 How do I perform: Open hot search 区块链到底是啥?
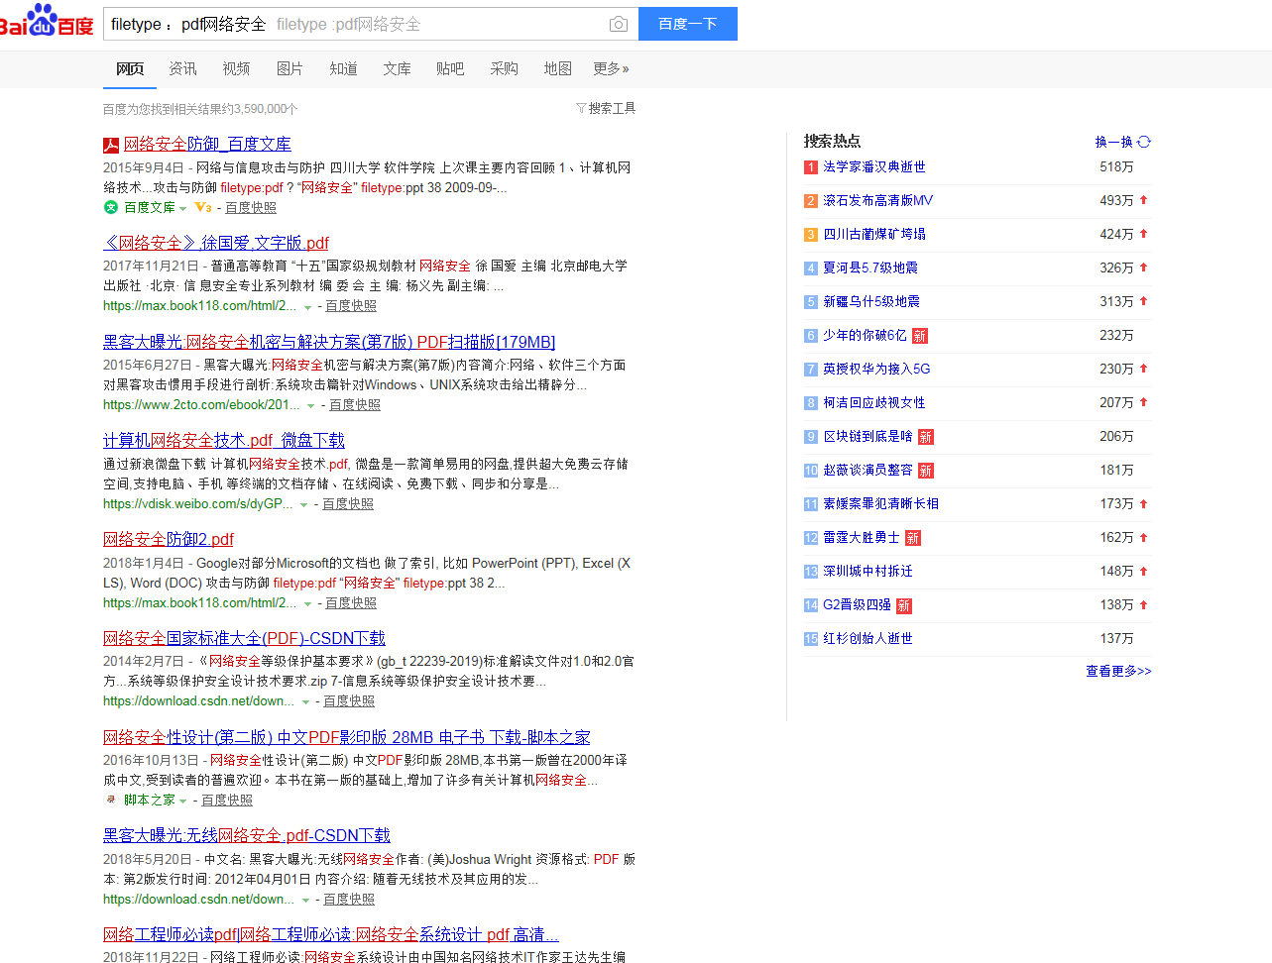click(867, 436)
